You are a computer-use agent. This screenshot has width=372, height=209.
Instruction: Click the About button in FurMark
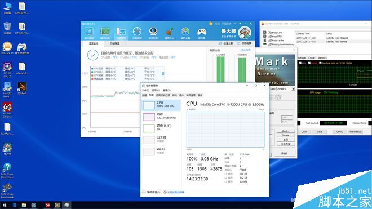[x=285, y=131]
